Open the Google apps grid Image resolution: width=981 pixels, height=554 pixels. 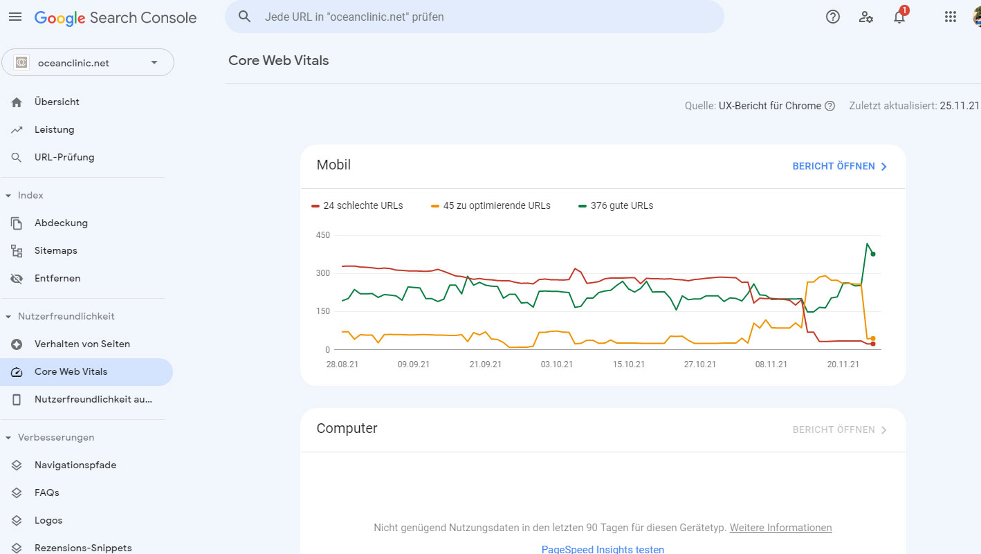coord(951,17)
